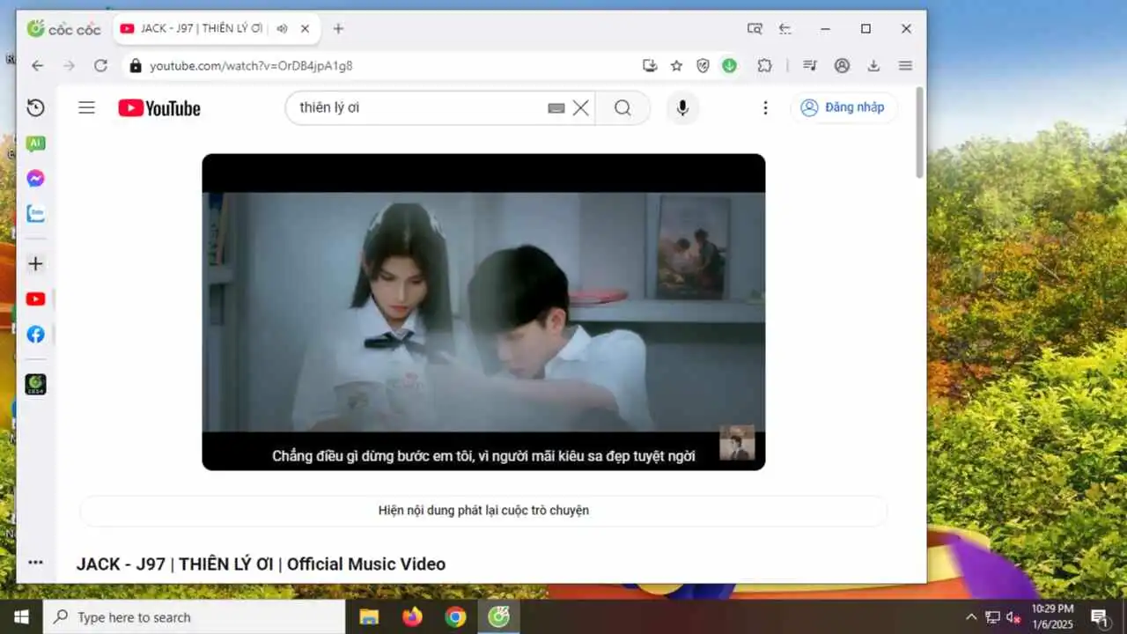1127x634 pixels.
Task: Click the video player to pause playback
Action: (x=483, y=312)
